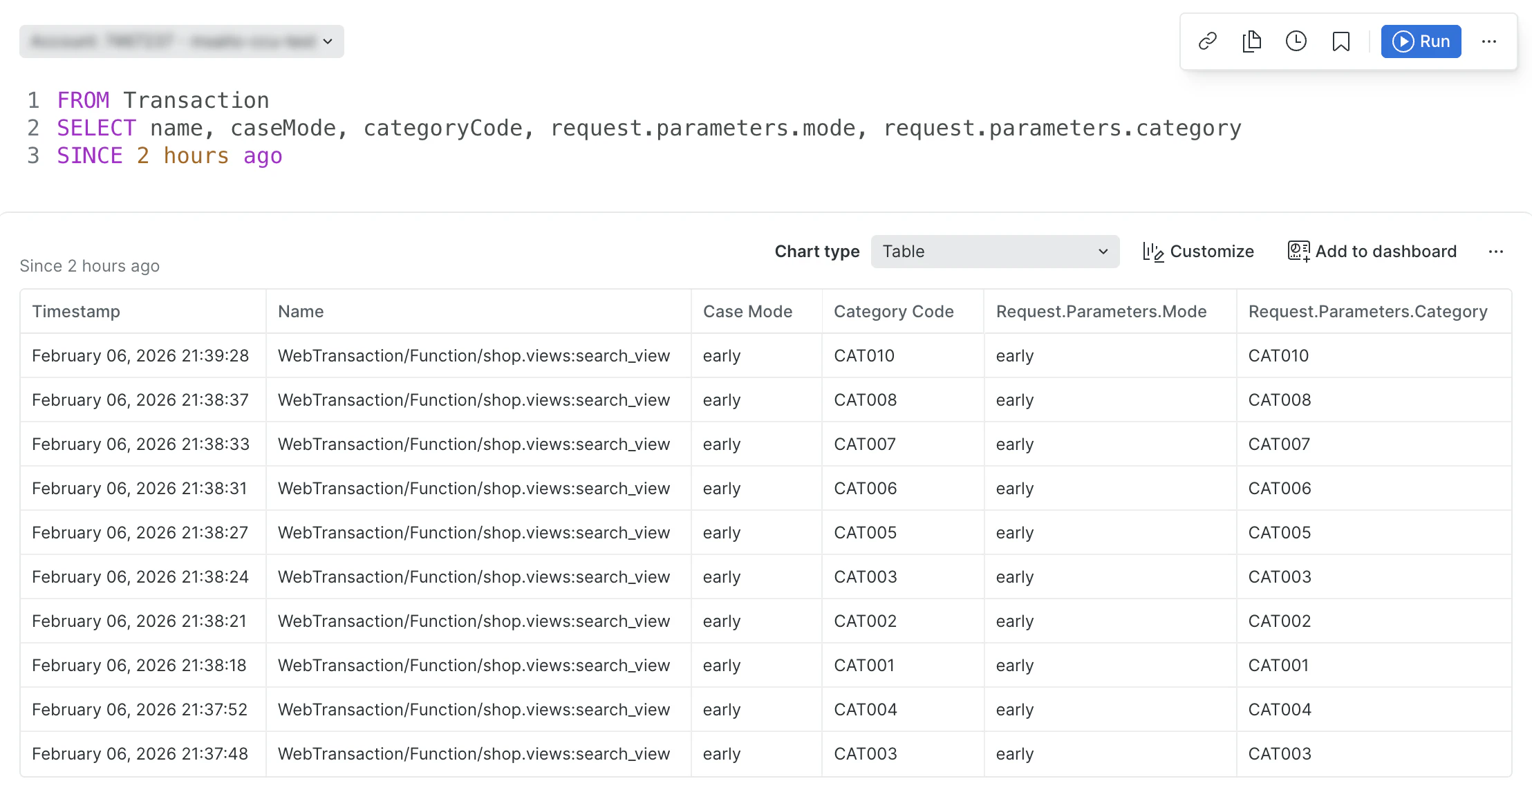Open the query history clock icon
This screenshot has height=799, width=1532.
pyautogui.click(x=1296, y=41)
